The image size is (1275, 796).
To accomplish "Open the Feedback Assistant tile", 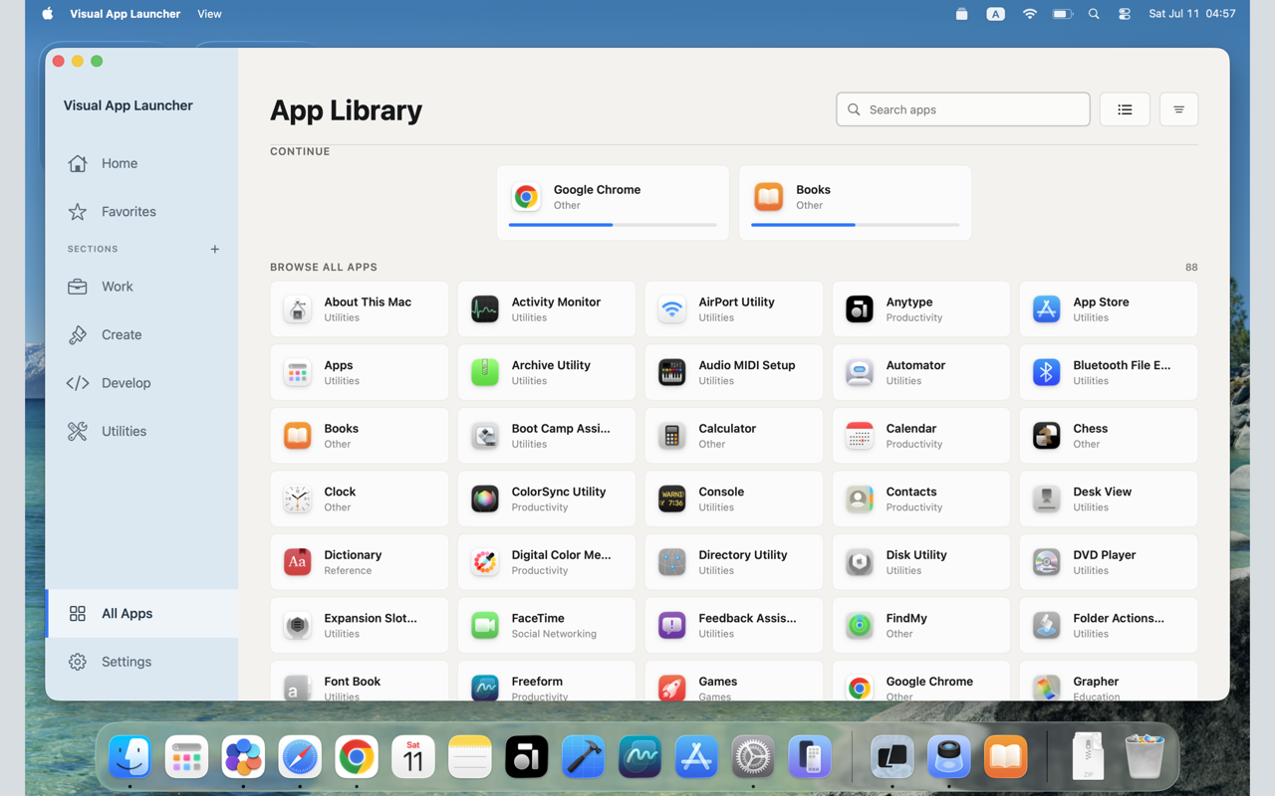I will (734, 625).
